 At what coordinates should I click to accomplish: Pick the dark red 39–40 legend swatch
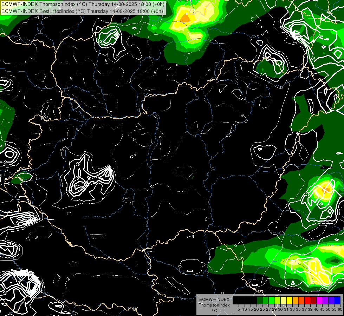tap(313, 300)
